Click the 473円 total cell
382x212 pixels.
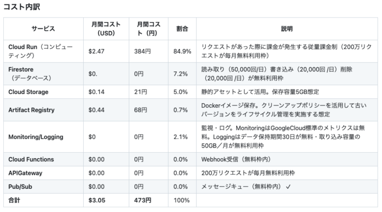pyautogui.click(x=142, y=200)
